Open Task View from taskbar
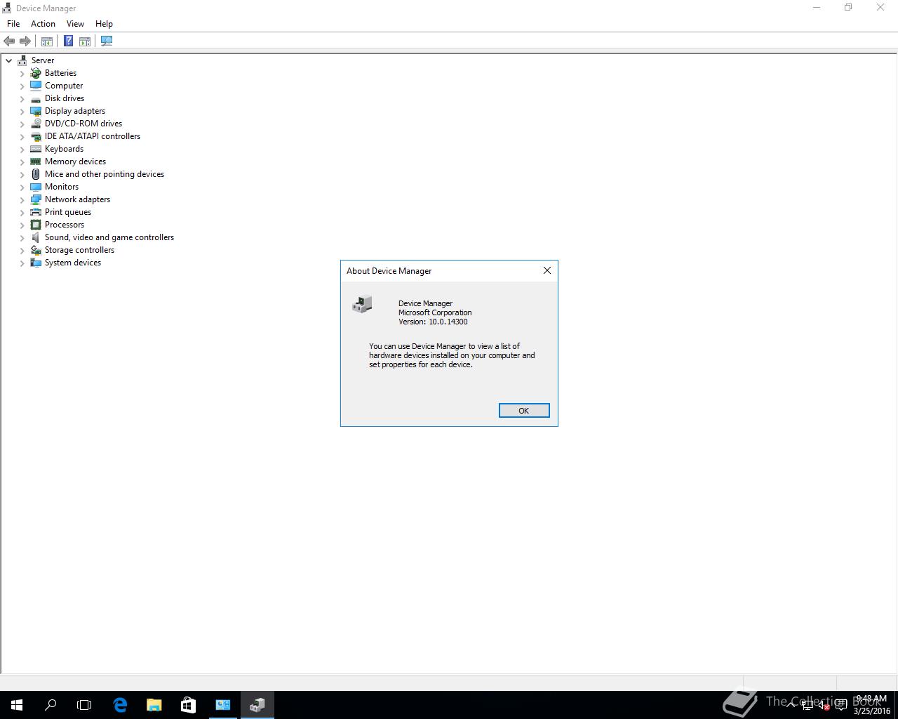Viewport: 898px width, 719px height. pyautogui.click(x=84, y=705)
